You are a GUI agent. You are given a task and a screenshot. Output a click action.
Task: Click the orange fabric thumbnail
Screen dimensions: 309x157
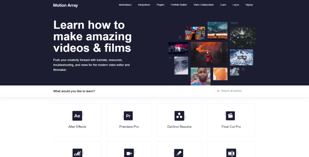click(220, 74)
